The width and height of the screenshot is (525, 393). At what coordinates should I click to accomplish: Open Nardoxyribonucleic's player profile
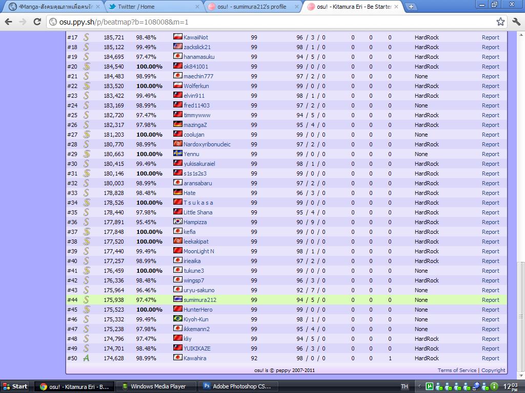coord(207,144)
